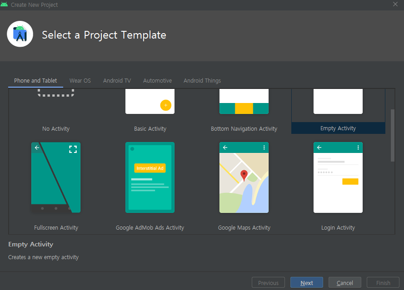Screen dimensions: 404x290
Task: Click the highlighted Empty Activity label
Action: click(338, 128)
